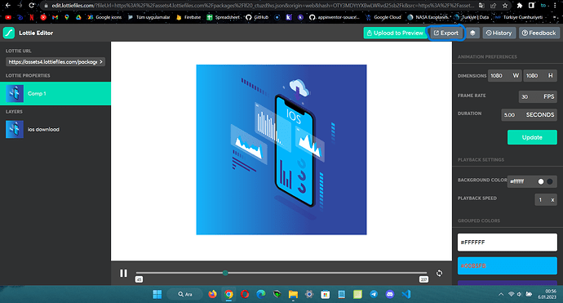Open the layers stack icon button
563x303 pixels.
click(472, 33)
